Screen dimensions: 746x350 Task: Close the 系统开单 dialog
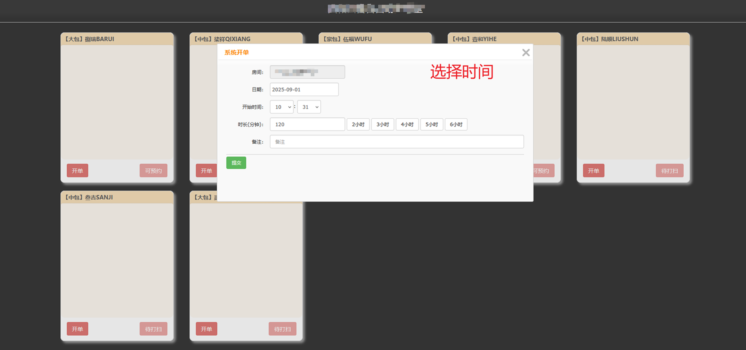coord(526,53)
